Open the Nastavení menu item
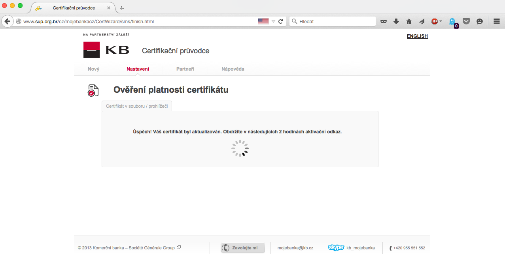The image size is (505, 275). click(x=138, y=69)
